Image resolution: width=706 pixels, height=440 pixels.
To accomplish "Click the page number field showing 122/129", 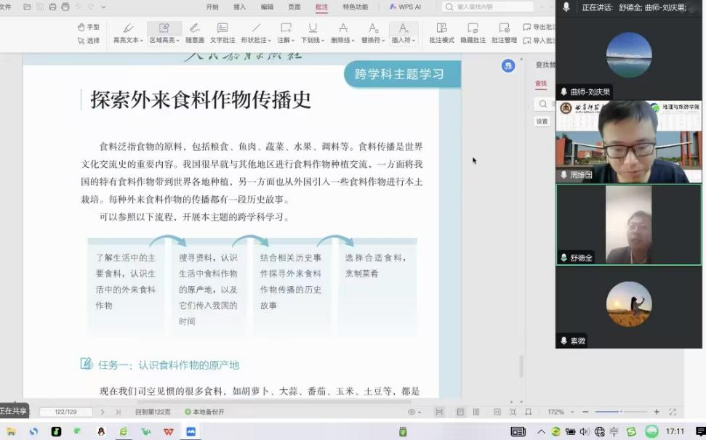I will [65, 412].
